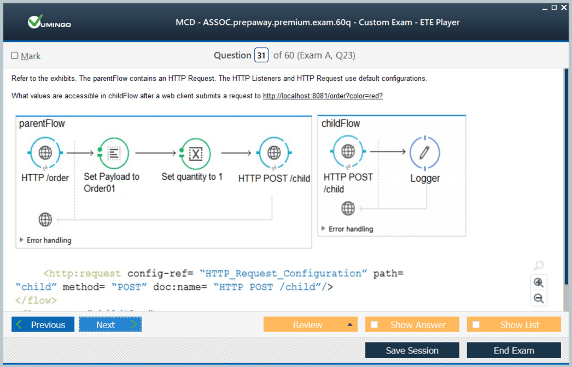Click the zoom in magnifier icon
Screen dimensions: 572x367
point(539,282)
